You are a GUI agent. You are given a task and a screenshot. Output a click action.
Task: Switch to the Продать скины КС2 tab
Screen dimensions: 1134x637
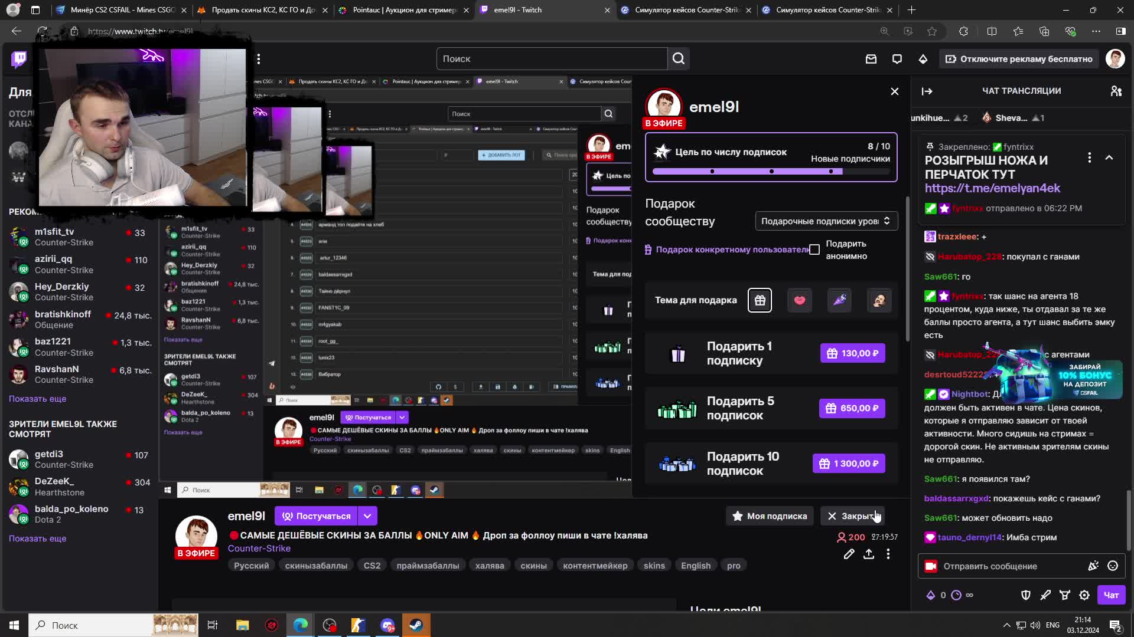pos(263,10)
